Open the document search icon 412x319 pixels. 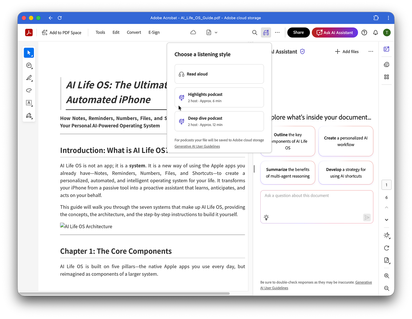pyautogui.click(x=254, y=32)
